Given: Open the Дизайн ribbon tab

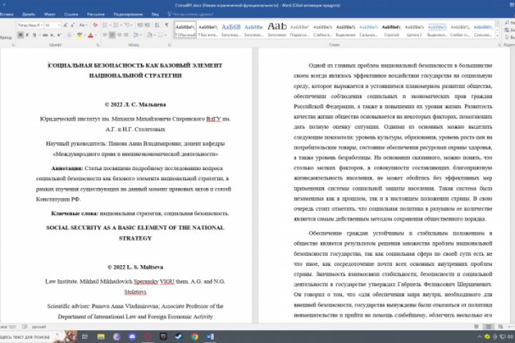Looking at the screenshot, I should click(x=29, y=14).
